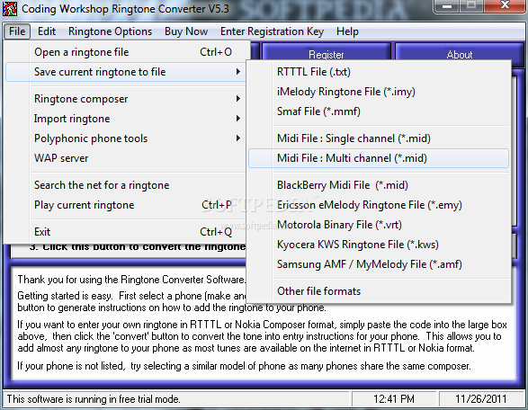The height and width of the screenshot is (410, 528).
Task: Save as Midi File Multi channel
Action: coord(379,158)
